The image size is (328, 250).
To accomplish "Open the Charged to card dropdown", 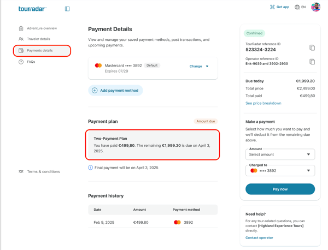I will [x=280, y=171].
